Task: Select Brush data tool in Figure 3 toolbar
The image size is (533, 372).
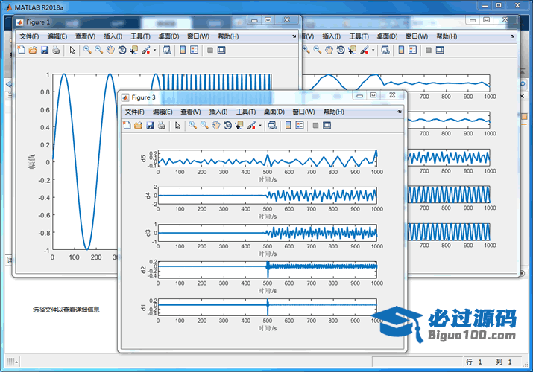Action: pos(251,126)
